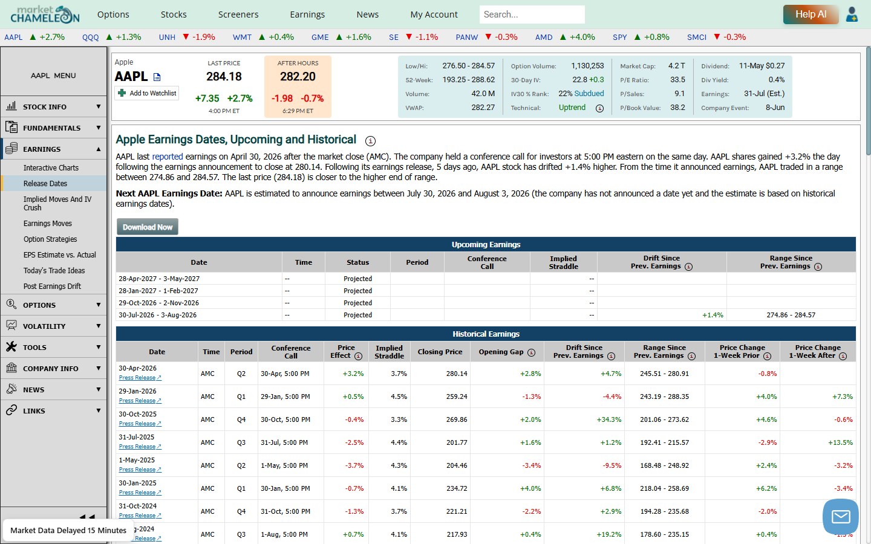Open info icon next to page heading
The image size is (871, 544).
[371, 141]
